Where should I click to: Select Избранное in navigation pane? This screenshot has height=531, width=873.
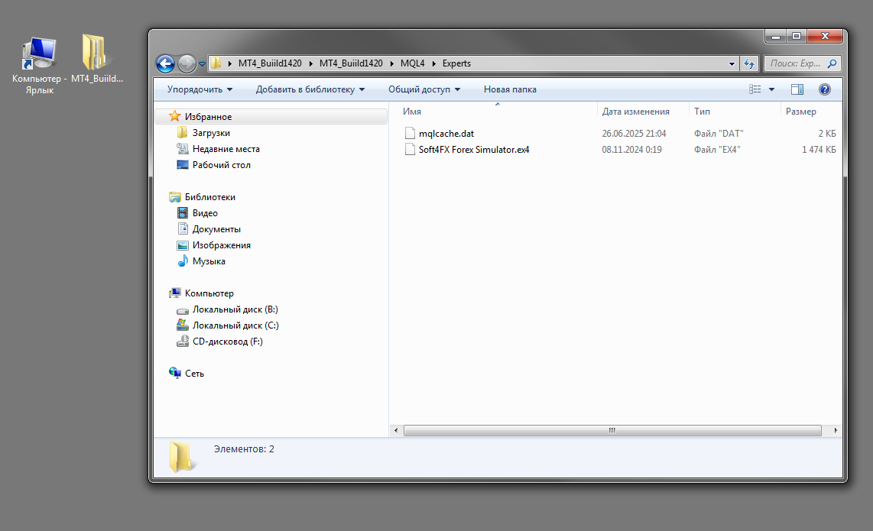click(208, 117)
